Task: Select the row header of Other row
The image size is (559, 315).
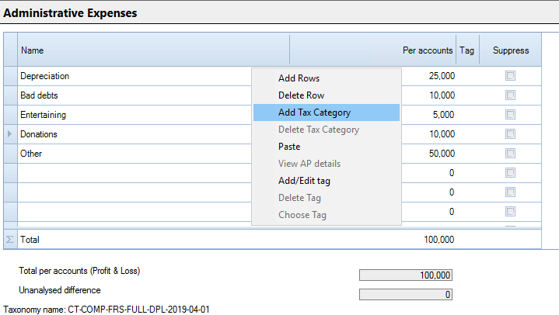Action: pos(10,154)
